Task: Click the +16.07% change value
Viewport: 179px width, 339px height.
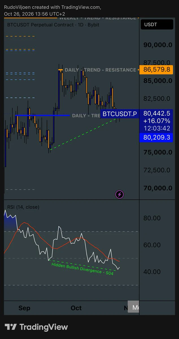Action: pos(157,121)
